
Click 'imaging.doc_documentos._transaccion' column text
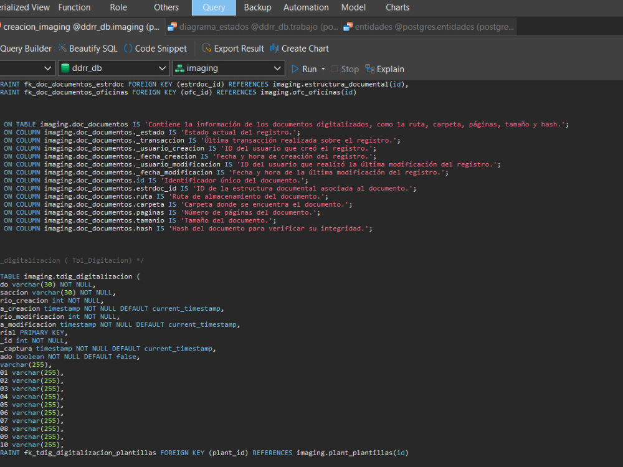(114, 140)
